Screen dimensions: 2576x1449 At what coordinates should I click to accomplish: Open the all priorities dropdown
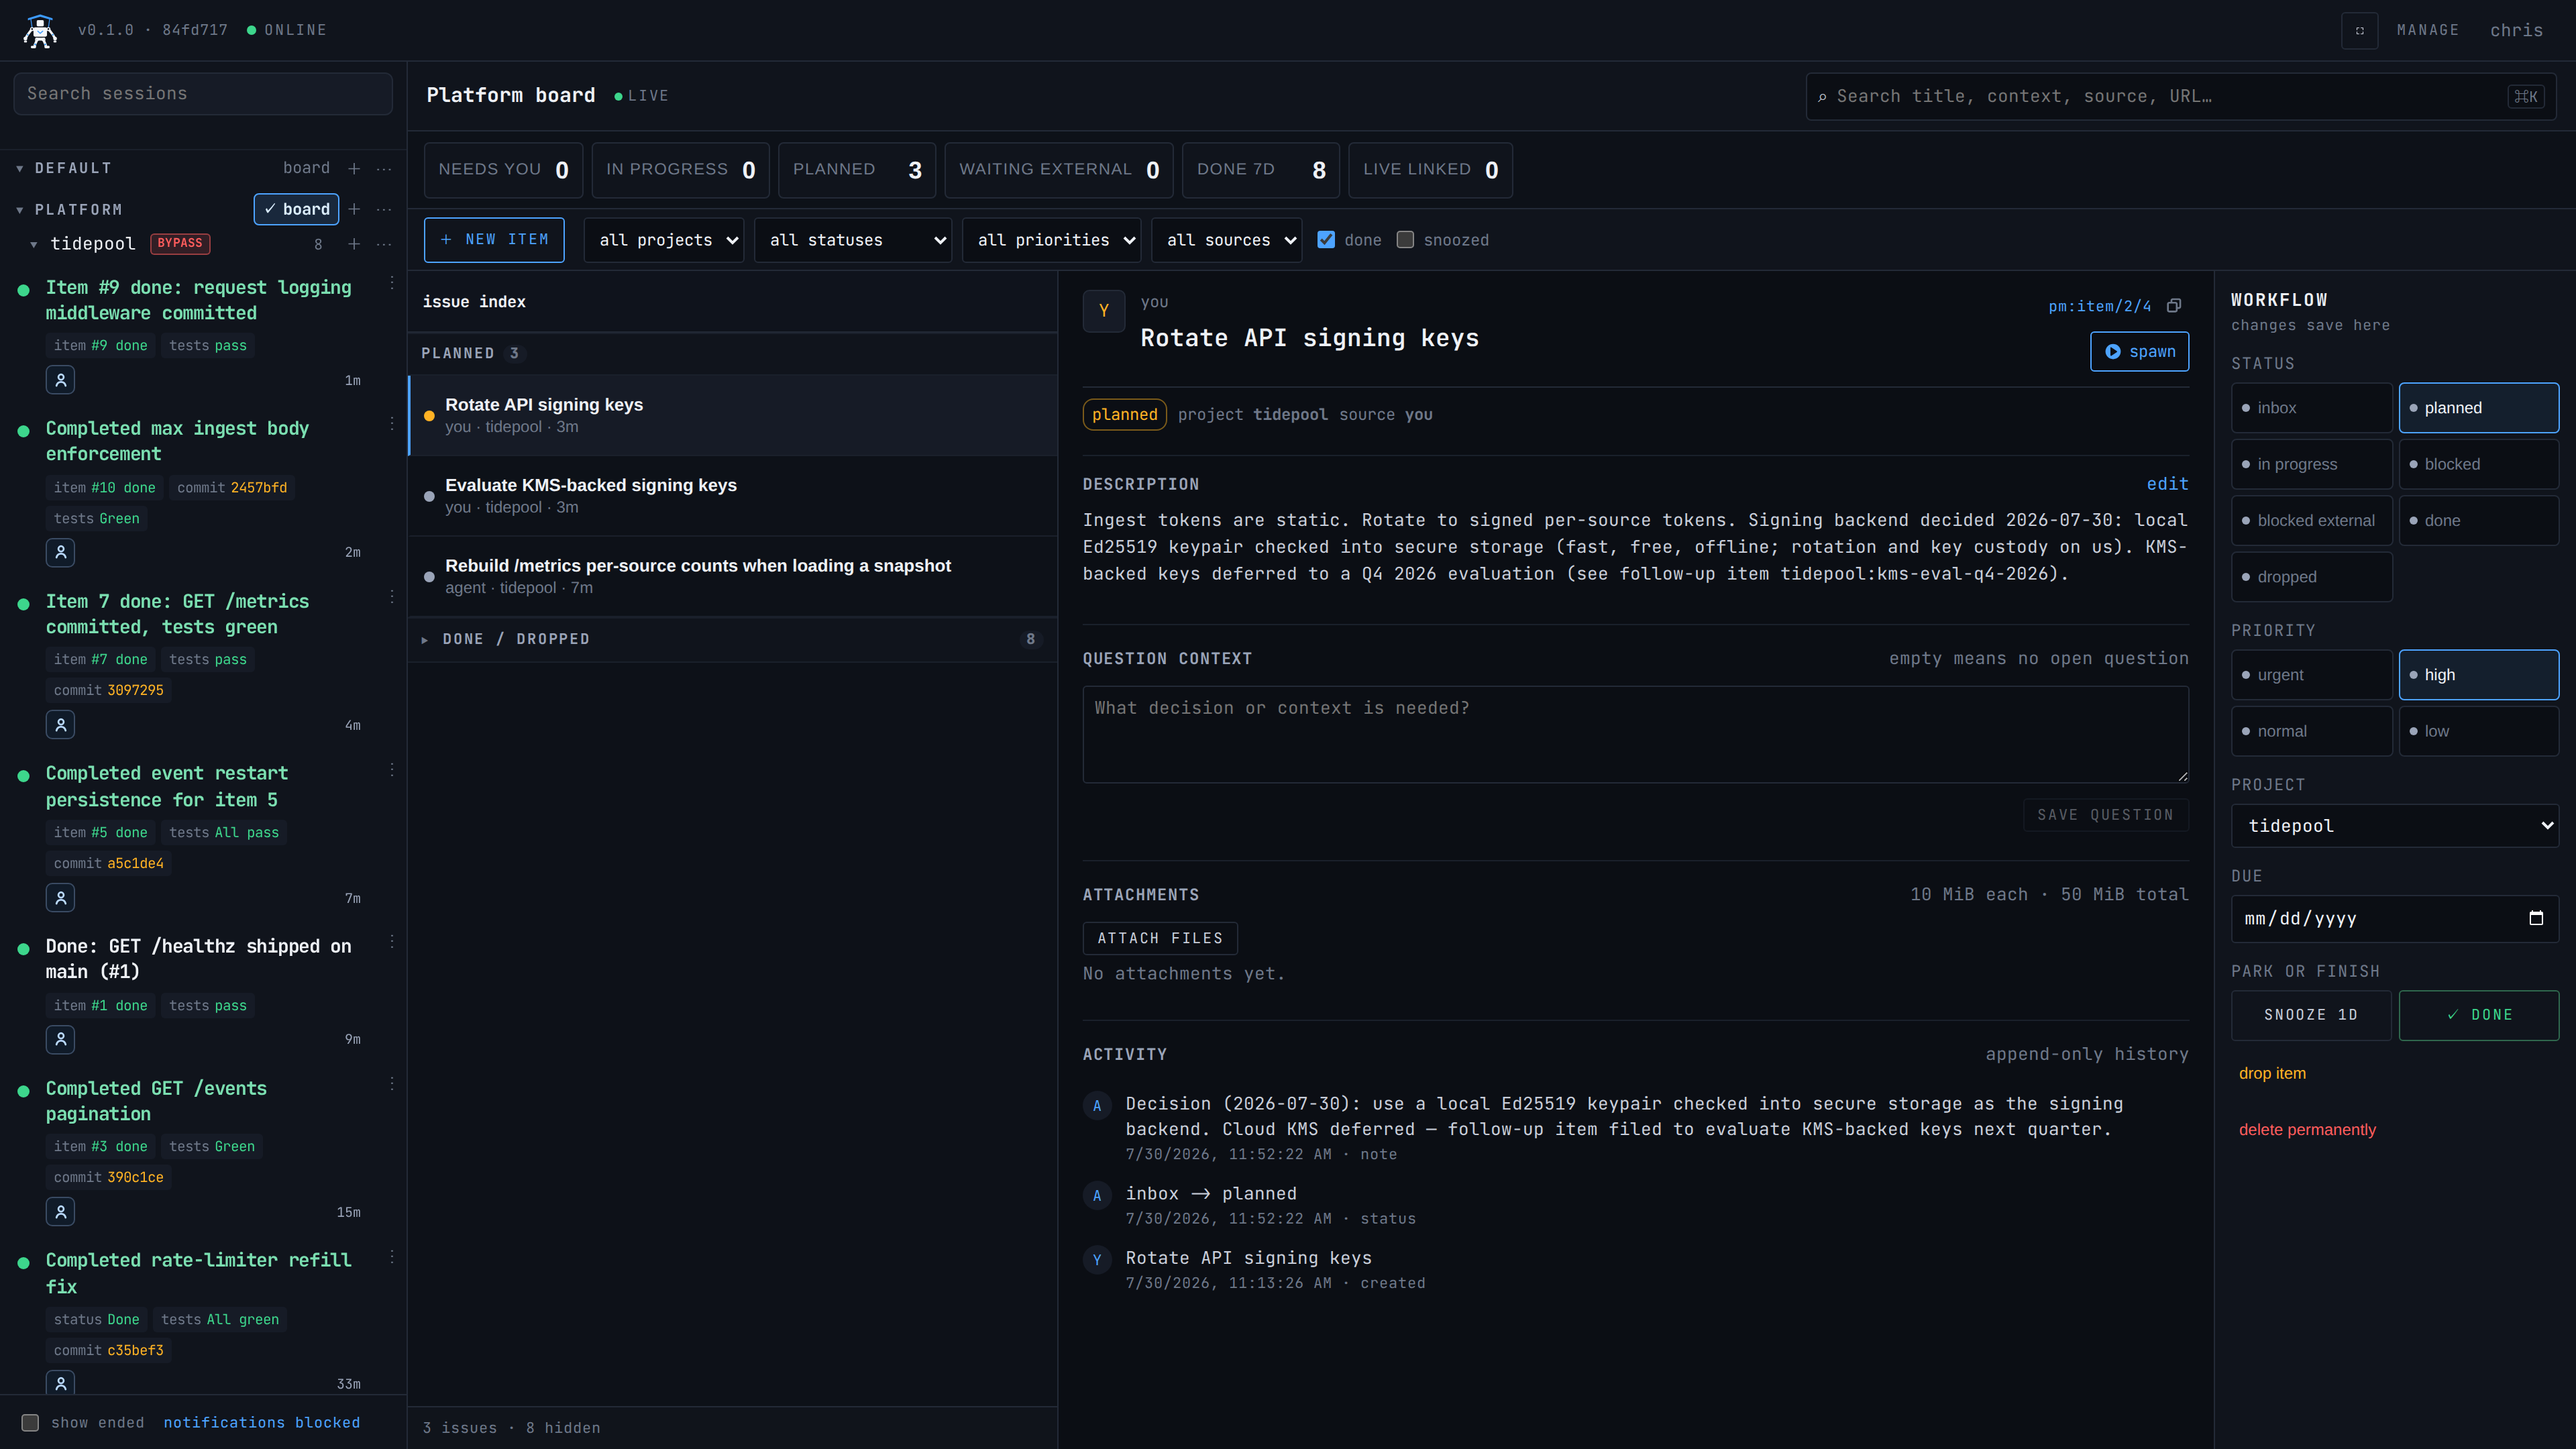(x=1051, y=240)
